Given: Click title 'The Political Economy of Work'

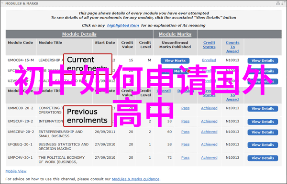Looking at the screenshot, I should [x=62, y=160].
